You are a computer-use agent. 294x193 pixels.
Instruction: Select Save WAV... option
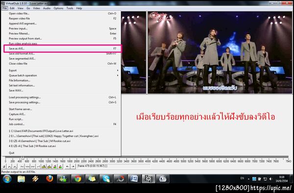(x=62, y=90)
